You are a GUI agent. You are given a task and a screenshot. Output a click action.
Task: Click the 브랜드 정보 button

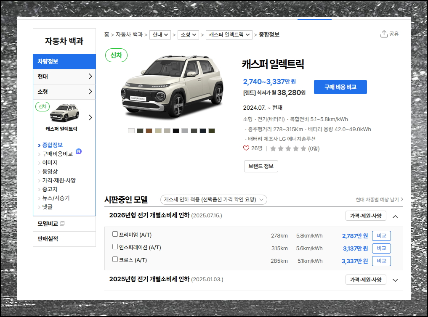(261, 166)
